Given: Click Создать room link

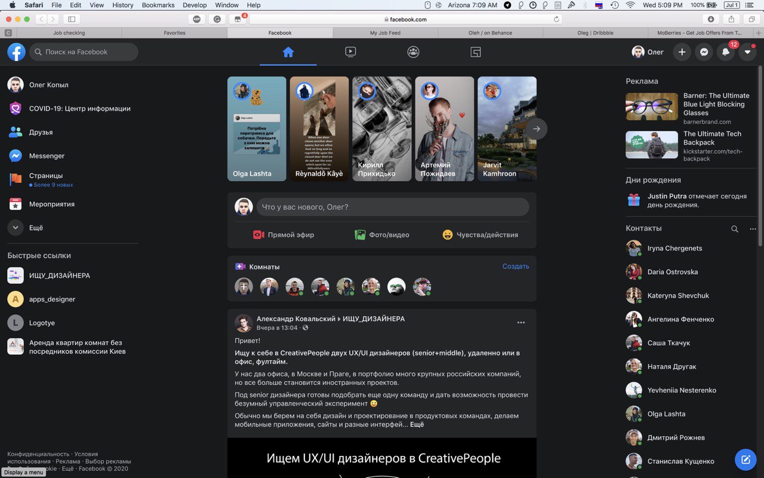Looking at the screenshot, I should pos(516,266).
